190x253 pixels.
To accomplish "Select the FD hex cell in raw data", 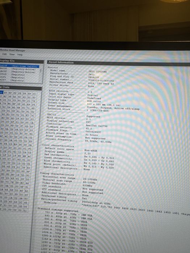I will (30, 142).
